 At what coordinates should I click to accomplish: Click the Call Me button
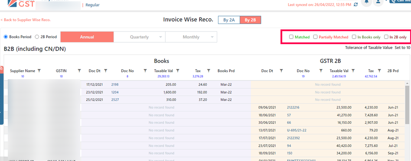coord(400,1)
